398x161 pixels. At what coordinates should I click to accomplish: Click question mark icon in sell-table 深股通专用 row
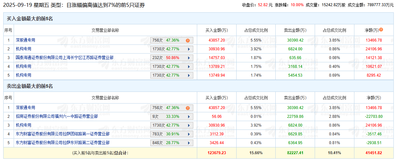[188, 108]
